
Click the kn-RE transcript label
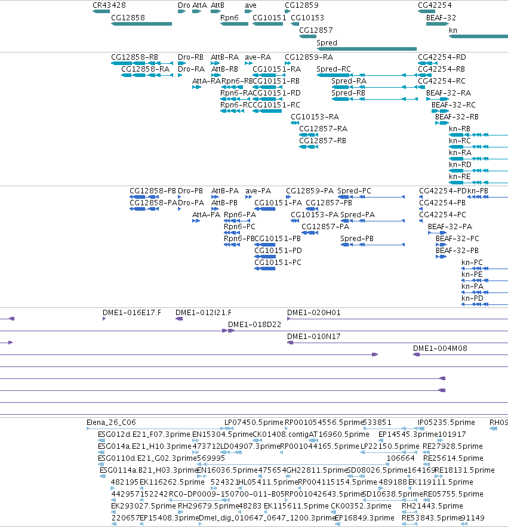coord(459,177)
